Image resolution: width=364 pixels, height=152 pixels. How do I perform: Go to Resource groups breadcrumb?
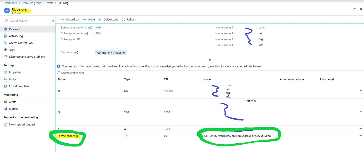(32, 3)
